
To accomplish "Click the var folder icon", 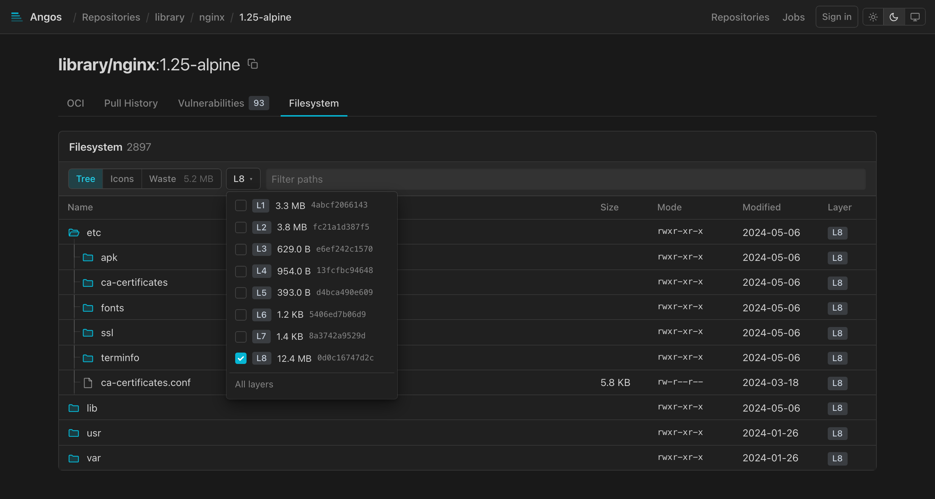I will (74, 458).
